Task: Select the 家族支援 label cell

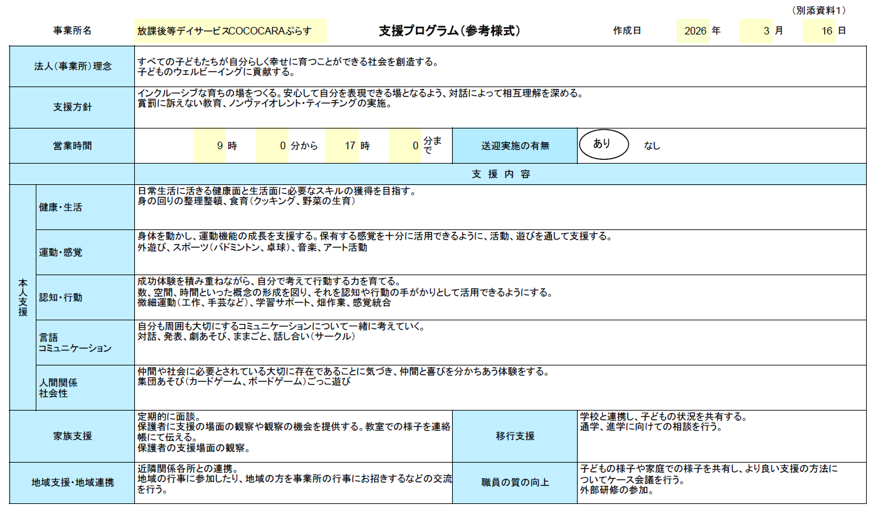Action: click(x=72, y=436)
